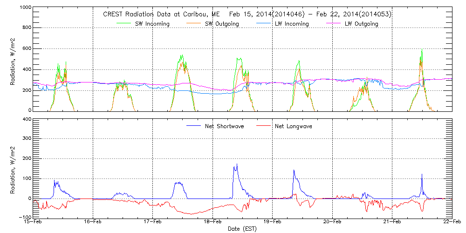The image size is (466, 233).
Task: Click the tallest Net Shortwave peak after 18-Feb
Action: coord(237,164)
